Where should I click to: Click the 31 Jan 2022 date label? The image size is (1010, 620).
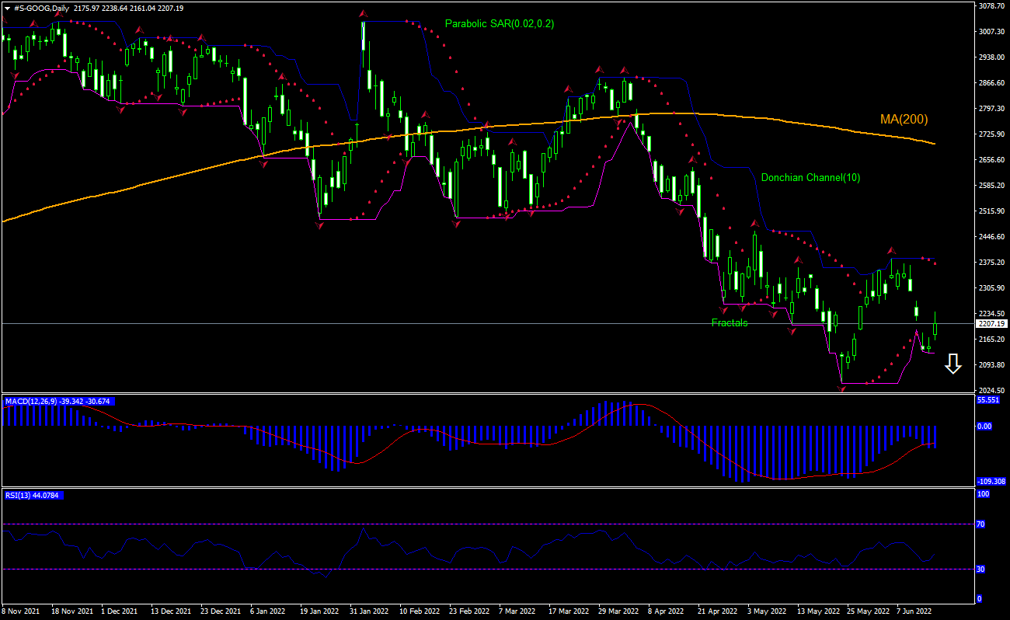click(x=367, y=611)
